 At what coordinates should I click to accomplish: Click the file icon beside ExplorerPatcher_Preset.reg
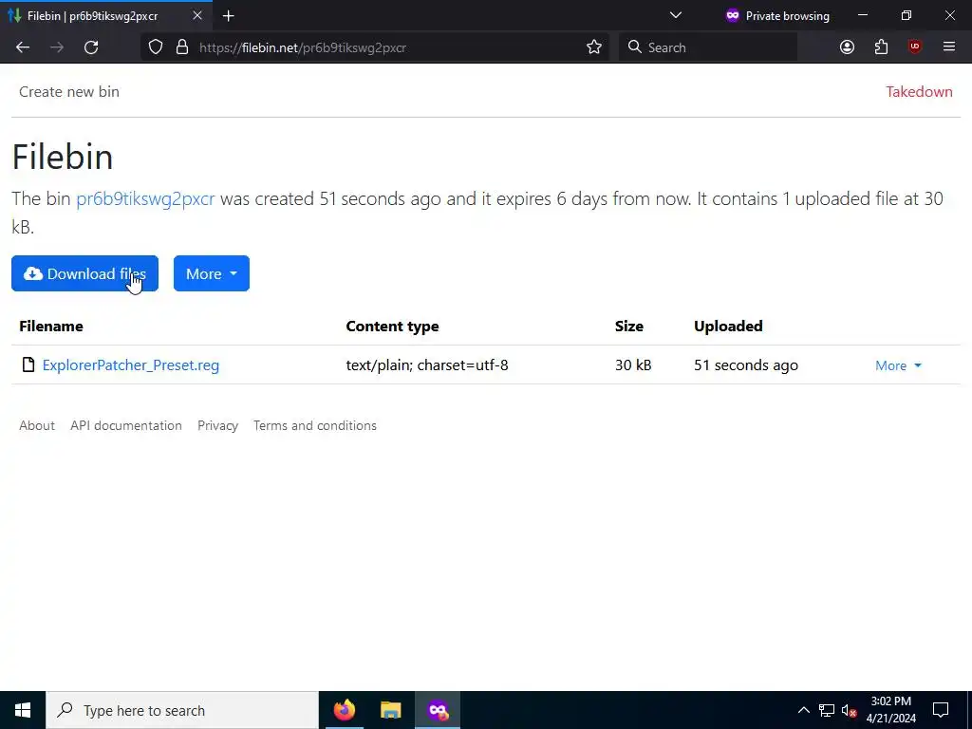(x=28, y=364)
